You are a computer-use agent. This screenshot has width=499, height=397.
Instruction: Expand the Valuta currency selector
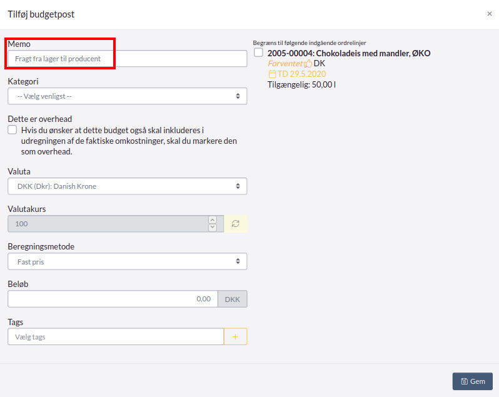127,186
